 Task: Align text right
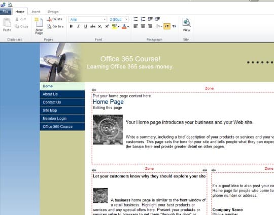pos(150,26)
